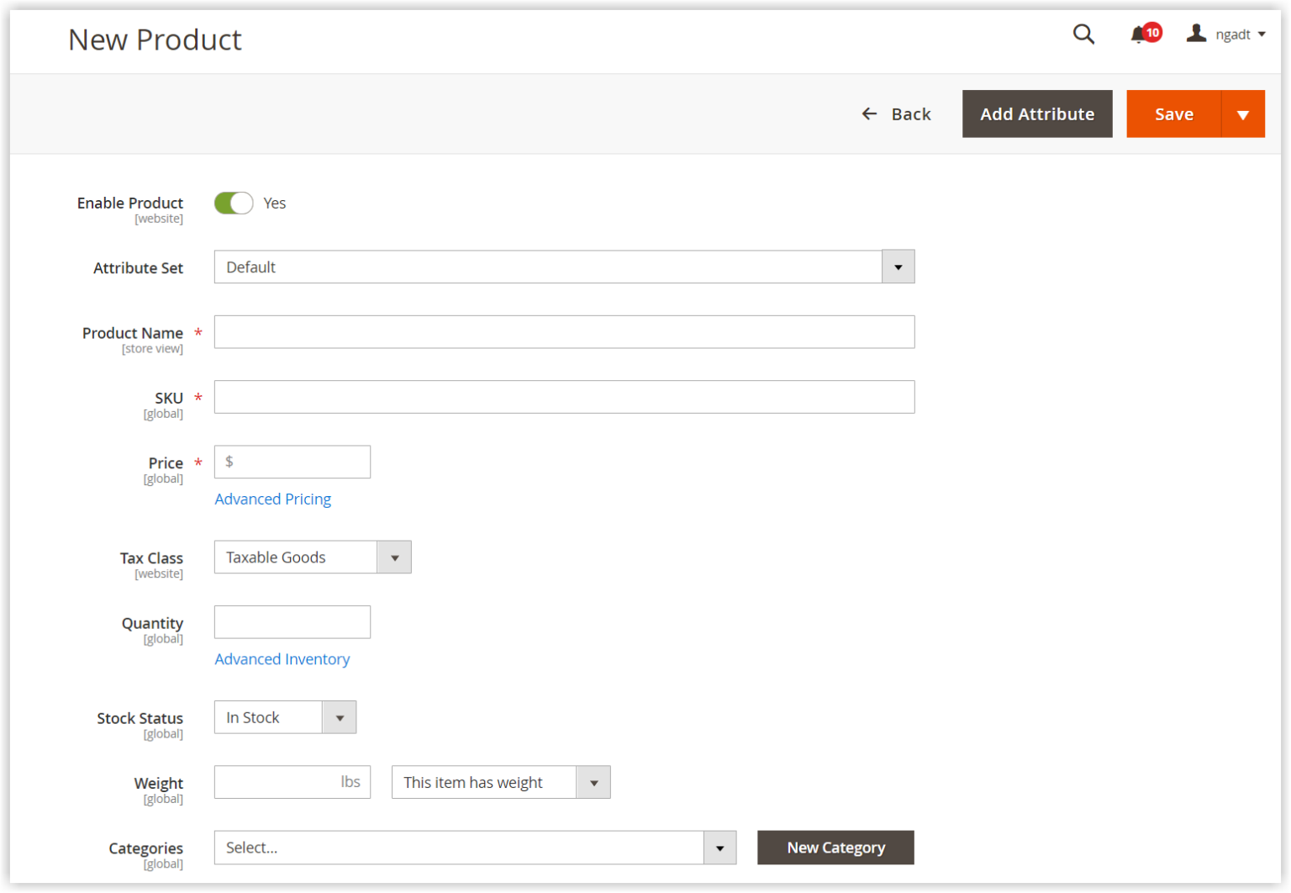The height and width of the screenshot is (893, 1291).
Task: Click the Back navigation link
Action: pos(911,114)
